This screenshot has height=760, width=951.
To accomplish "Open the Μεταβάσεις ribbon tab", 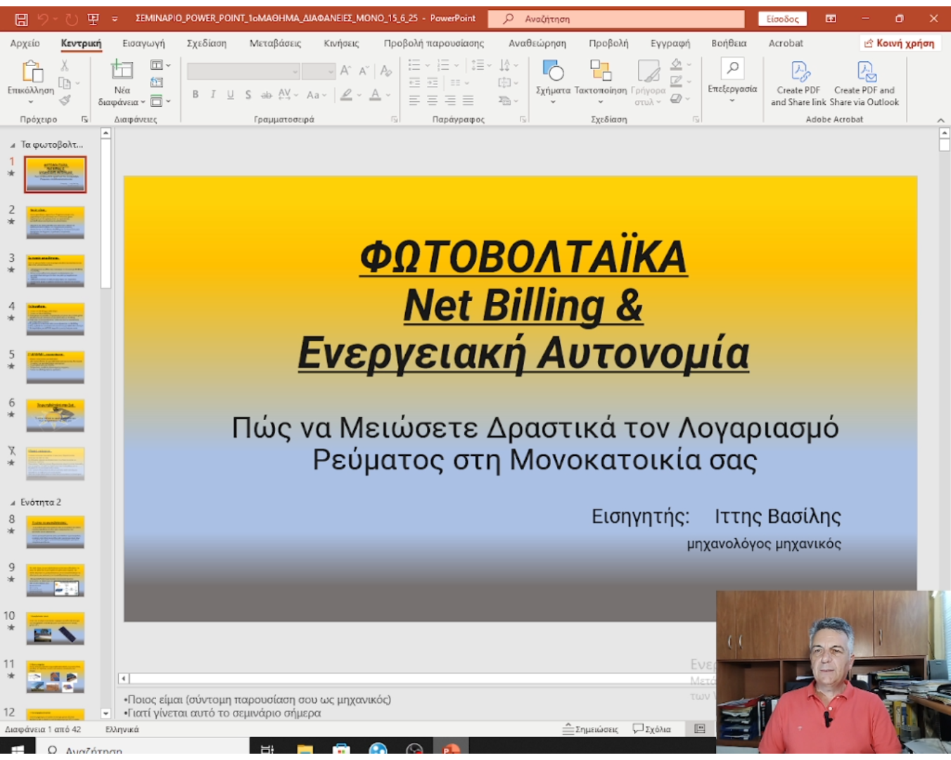I will pyautogui.click(x=275, y=43).
